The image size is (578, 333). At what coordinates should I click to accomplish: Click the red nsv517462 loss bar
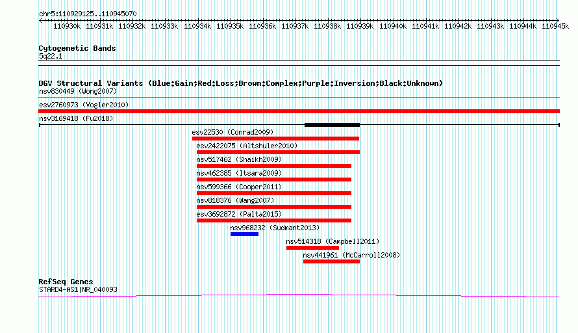pyautogui.click(x=274, y=166)
